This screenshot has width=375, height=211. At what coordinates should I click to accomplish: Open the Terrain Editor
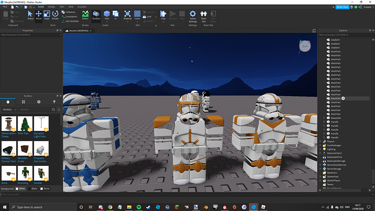point(85,15)
